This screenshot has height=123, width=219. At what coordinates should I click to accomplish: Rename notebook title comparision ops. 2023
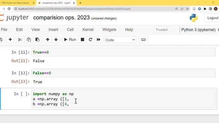(62, 18)
